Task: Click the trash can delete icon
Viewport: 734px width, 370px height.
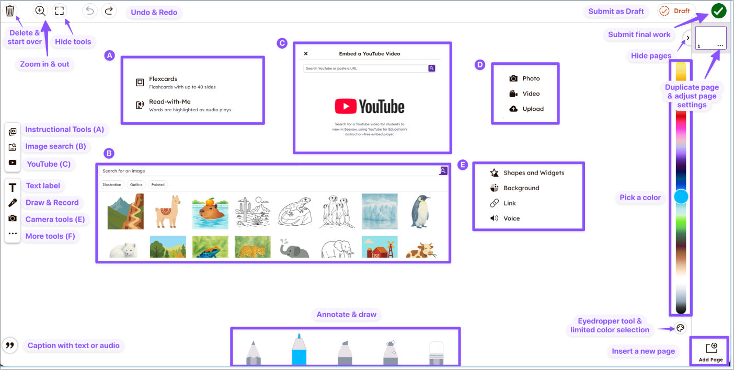Action: point(10,11)
